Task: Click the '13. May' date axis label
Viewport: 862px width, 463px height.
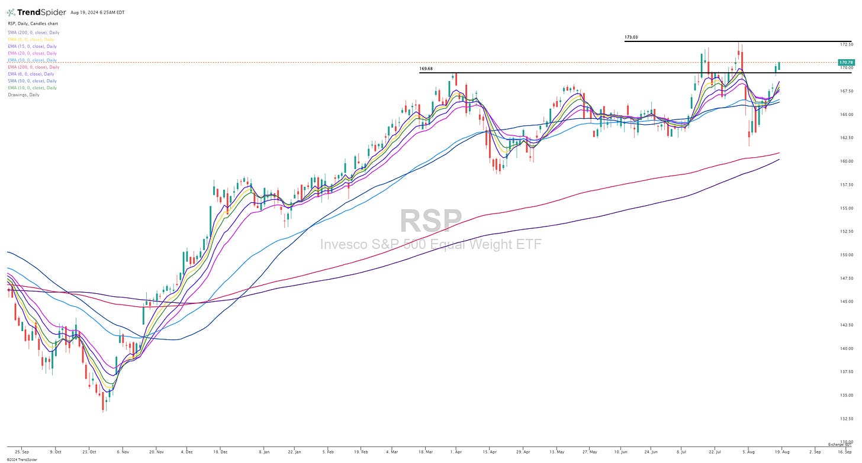Action: point(557,451)
